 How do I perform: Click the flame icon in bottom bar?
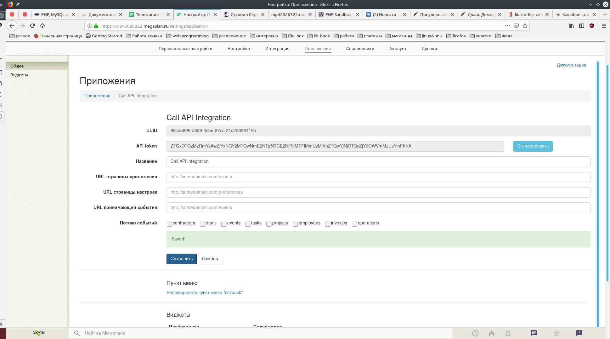click(x=491, y=333)
